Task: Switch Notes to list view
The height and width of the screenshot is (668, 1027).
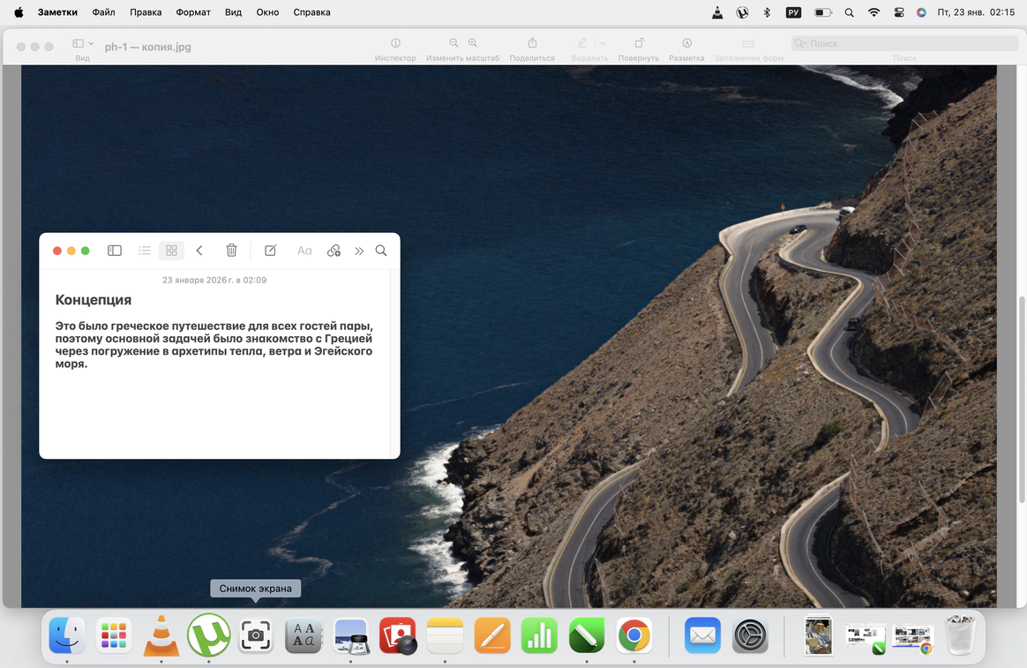Action: [x=145, y=251]
